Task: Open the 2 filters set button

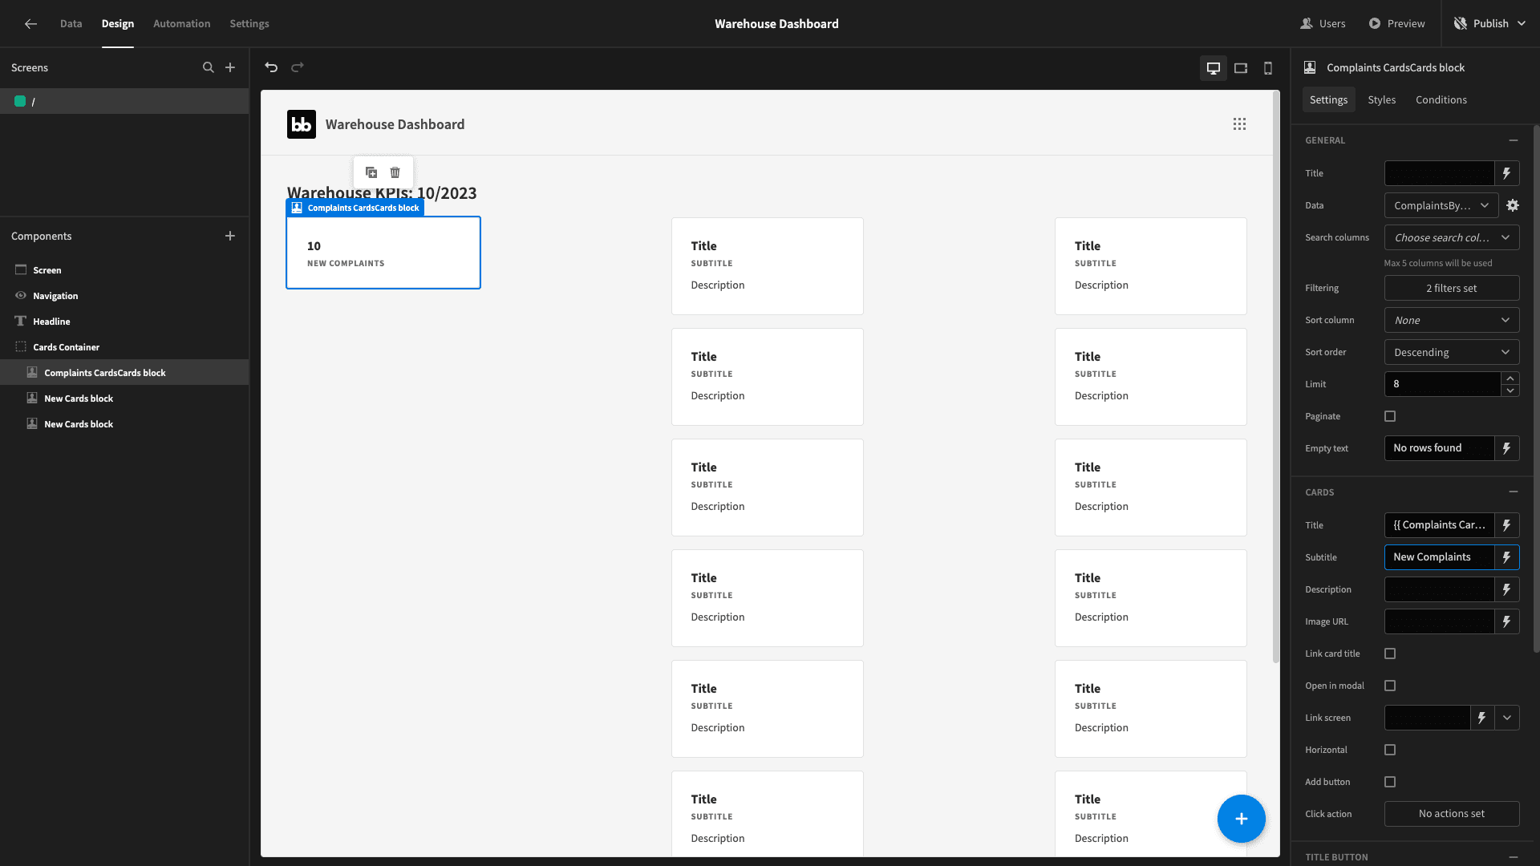Action: click(1452, 288)
